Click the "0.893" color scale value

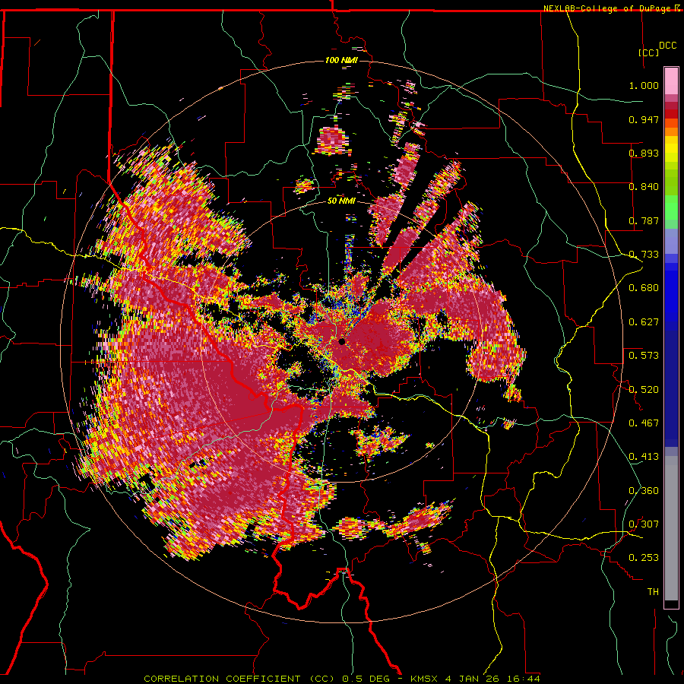click(644, 153)
